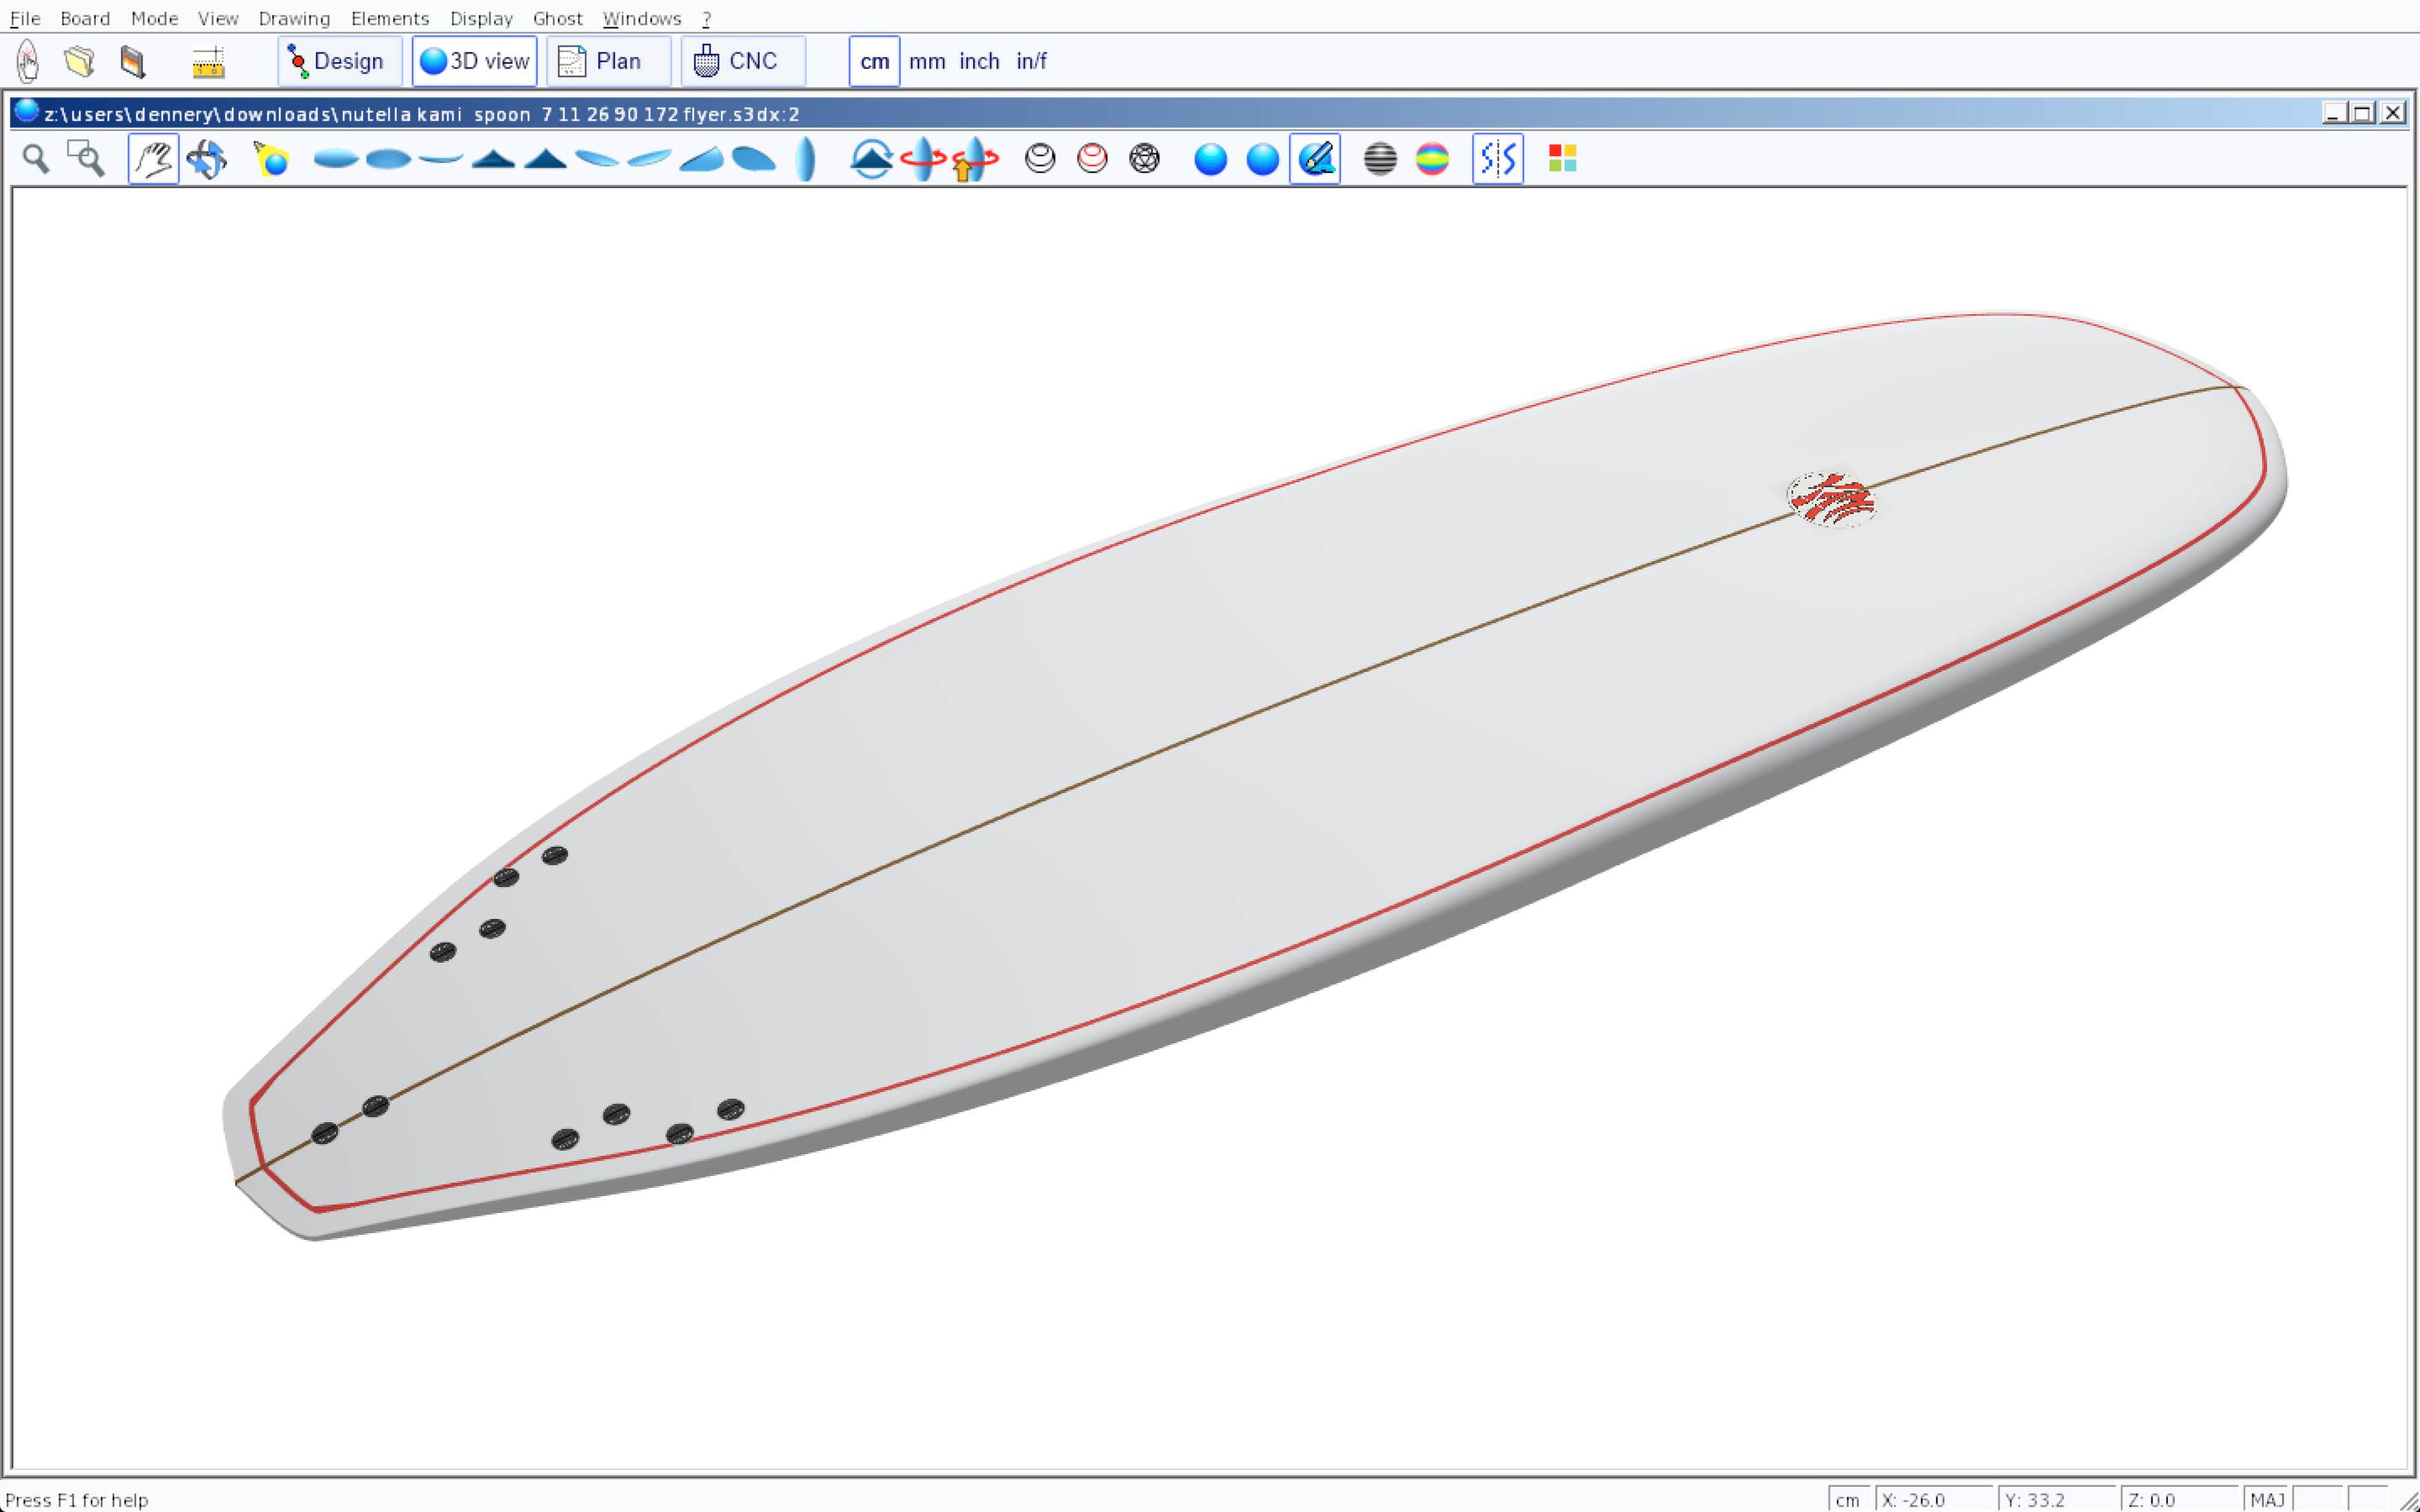Click the vertical board view preset
This screenshot has width=2420, height=1512.
pos(805,159)
